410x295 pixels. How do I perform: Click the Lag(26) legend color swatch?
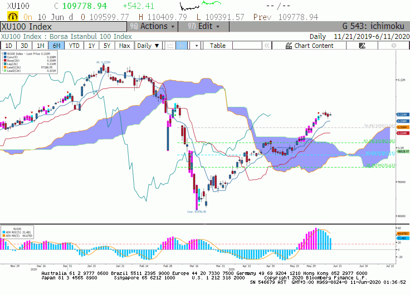pos(5,64)
